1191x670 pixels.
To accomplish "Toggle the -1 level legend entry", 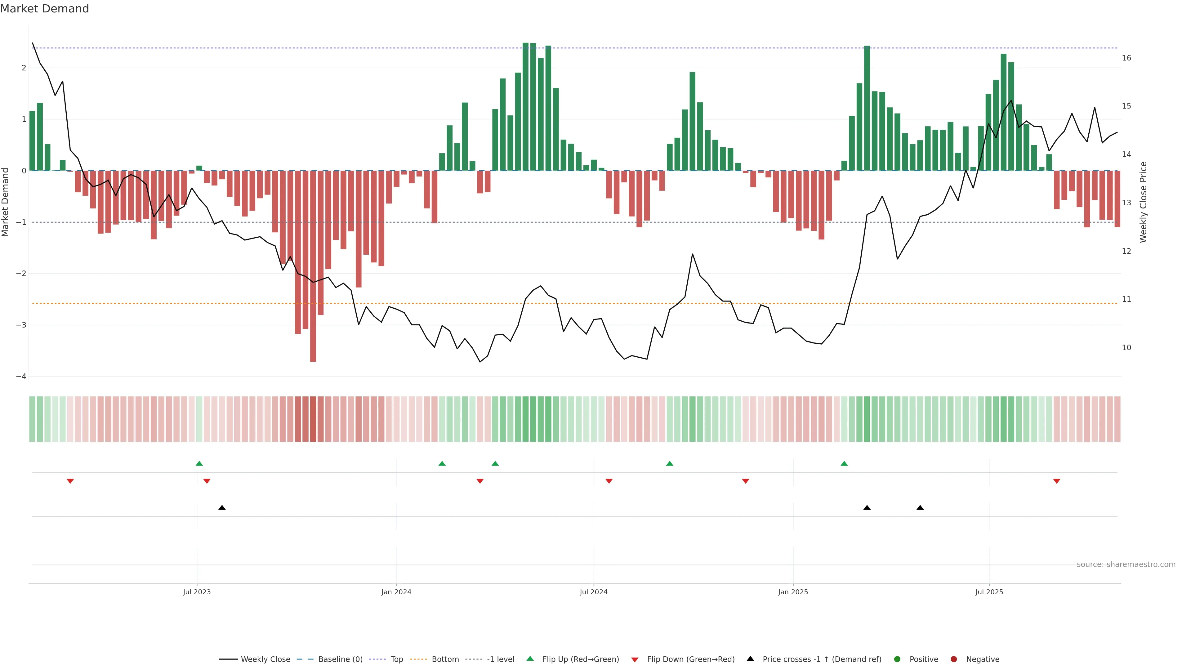I will point(500,659).
